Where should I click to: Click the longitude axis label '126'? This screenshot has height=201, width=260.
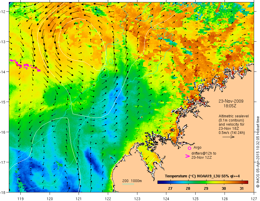[x=225, y=199]
